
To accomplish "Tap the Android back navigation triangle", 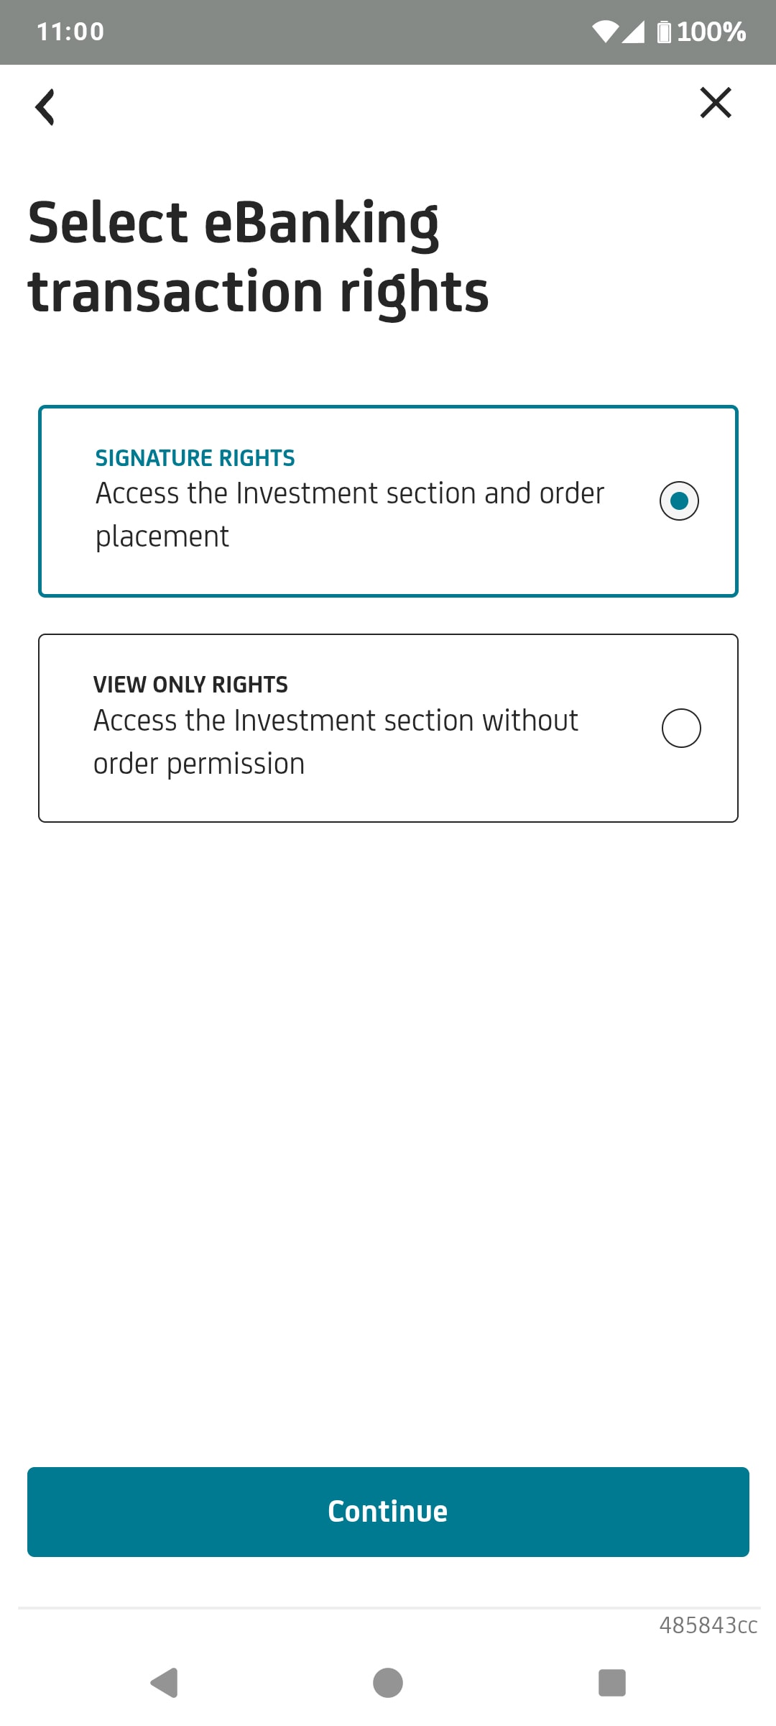I will 165,1682.
